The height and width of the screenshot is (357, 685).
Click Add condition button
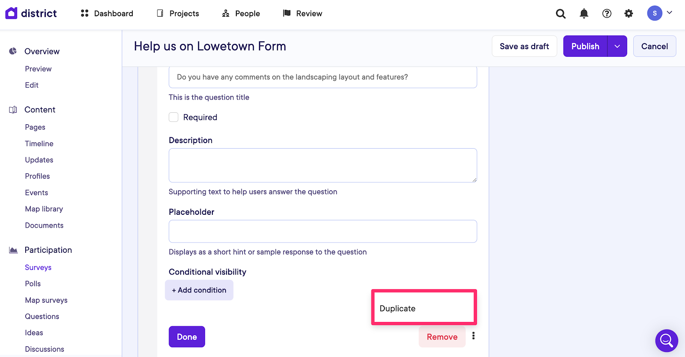(x=199, y=290)
